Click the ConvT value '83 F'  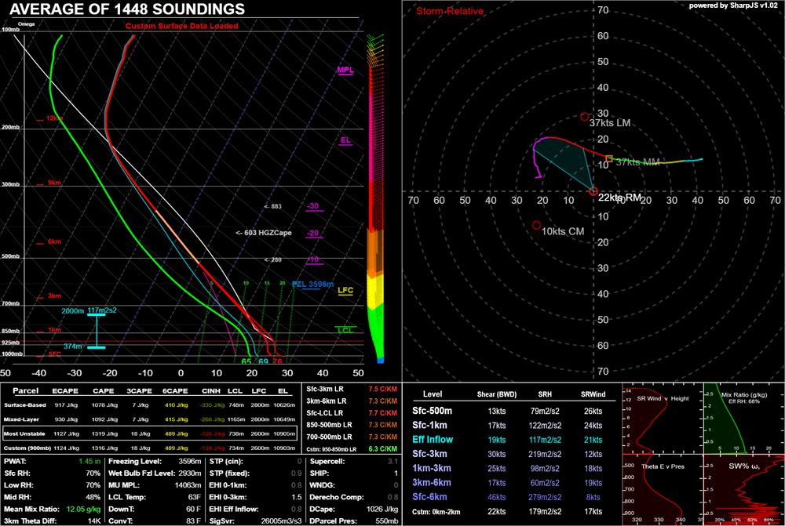(193, 521)
